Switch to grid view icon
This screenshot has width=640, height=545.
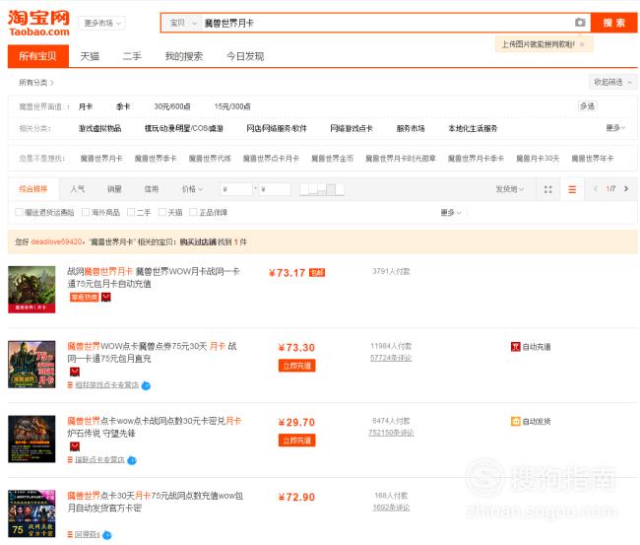pos(548,189)
